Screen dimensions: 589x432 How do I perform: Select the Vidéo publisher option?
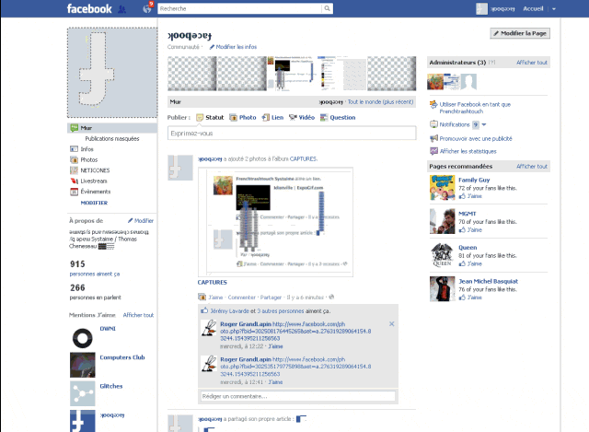(x=302, y=118)
